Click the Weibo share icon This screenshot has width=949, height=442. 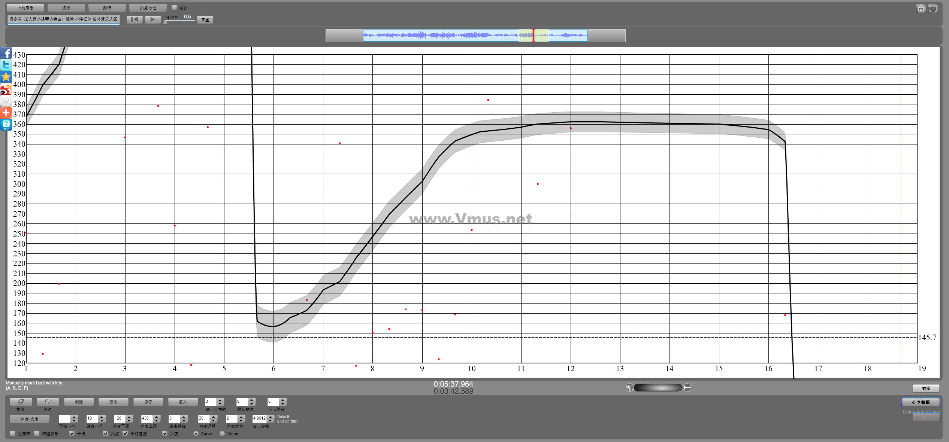coord(6,89)
